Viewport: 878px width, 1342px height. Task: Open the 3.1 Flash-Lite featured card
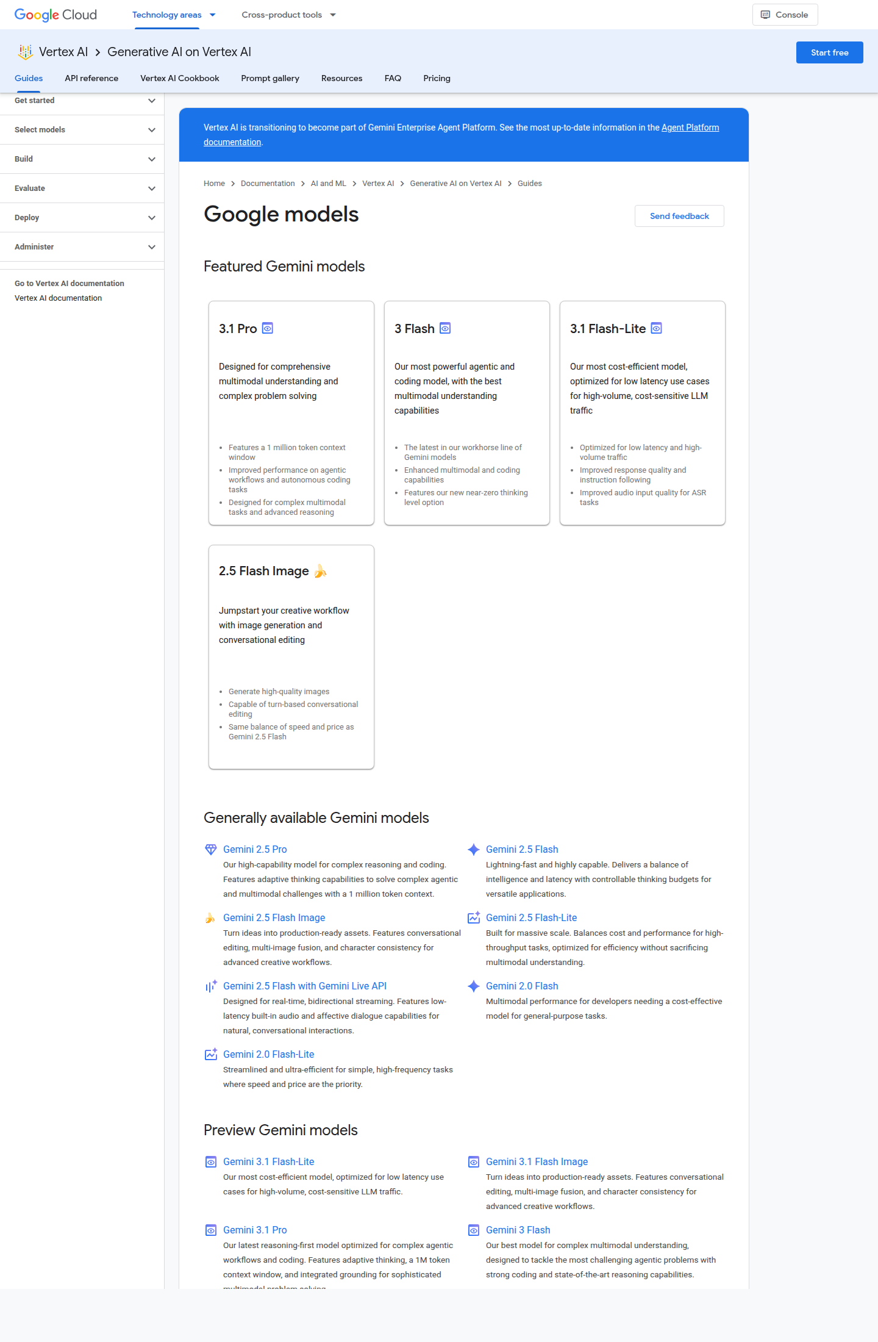(x=643, y=413)
